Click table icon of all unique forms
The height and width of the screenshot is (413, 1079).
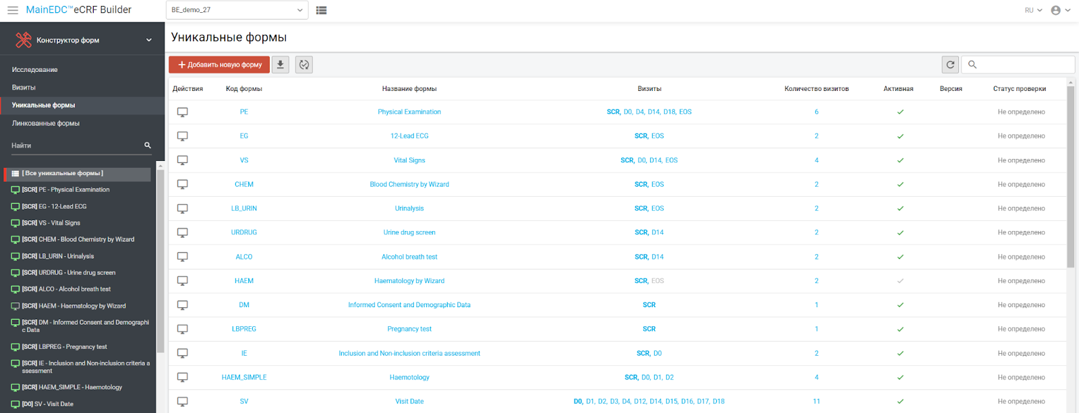(16, 174)
